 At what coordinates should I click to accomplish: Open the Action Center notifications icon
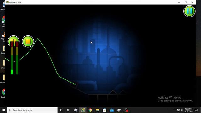tap(196, 110)
